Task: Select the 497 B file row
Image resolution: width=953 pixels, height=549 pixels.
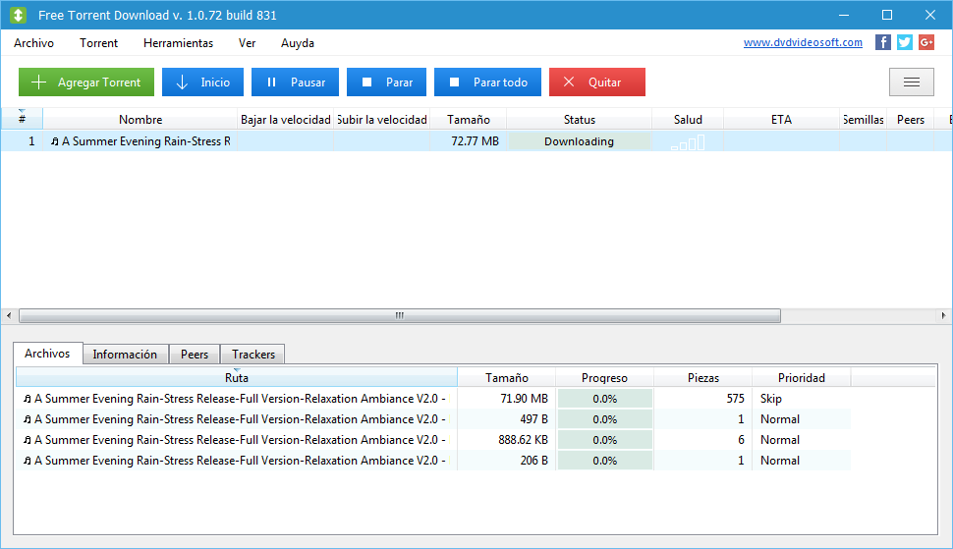Action: pyautogui.click(x=433, y=419)
